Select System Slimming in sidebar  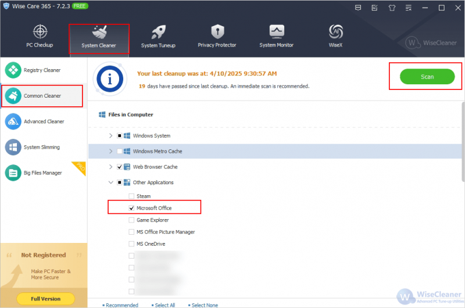click(x=44, y=147)
